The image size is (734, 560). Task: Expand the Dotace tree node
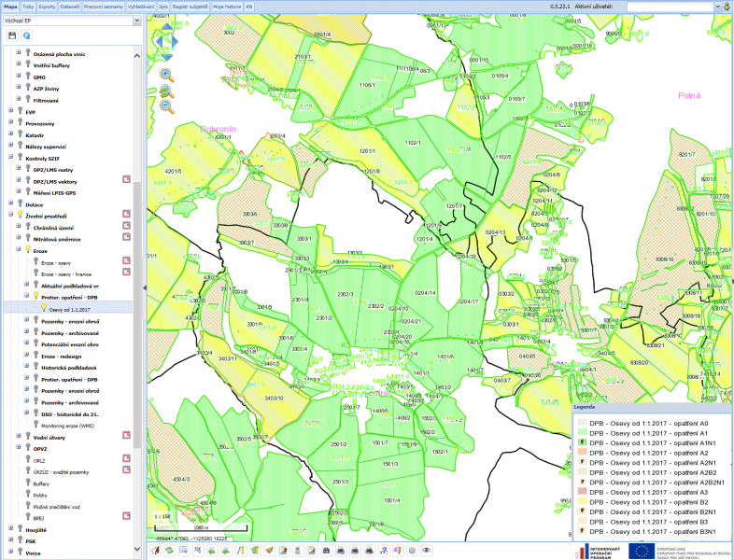pos(9,203)
